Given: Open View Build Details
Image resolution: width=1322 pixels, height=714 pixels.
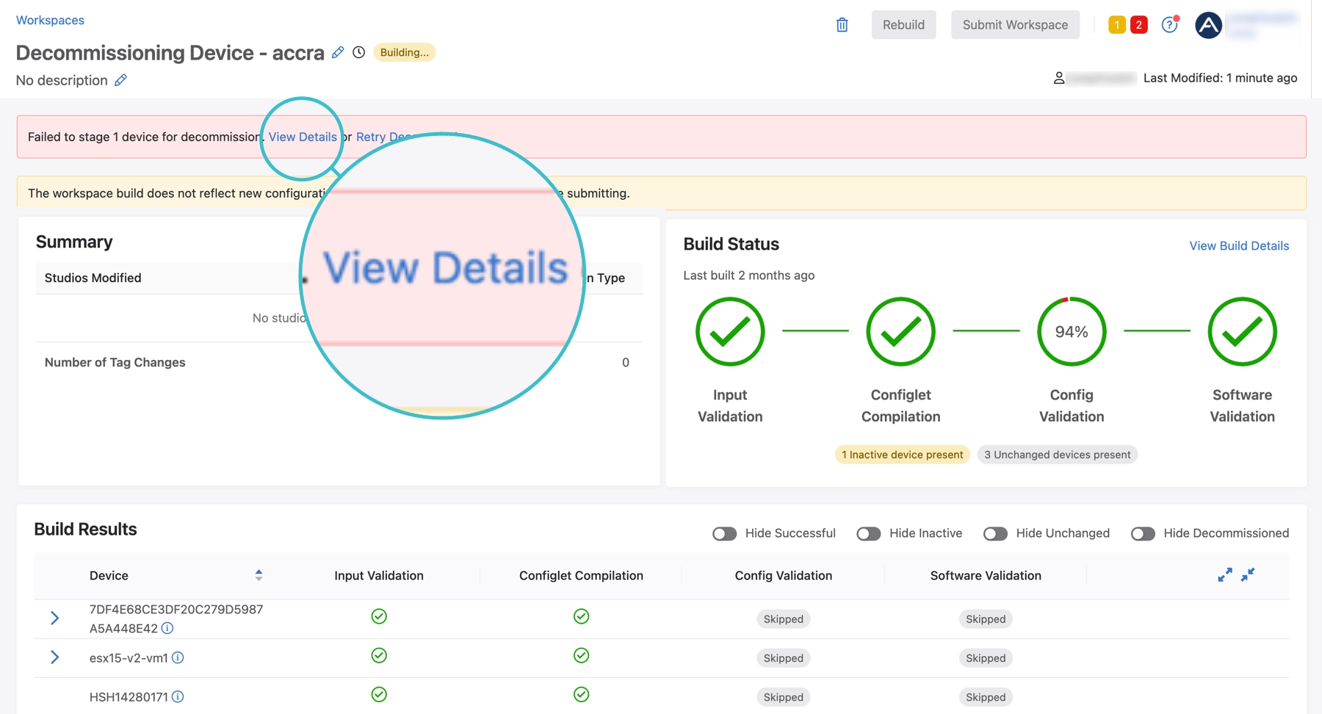Looking at the screenshot, I should (1239, 245).
